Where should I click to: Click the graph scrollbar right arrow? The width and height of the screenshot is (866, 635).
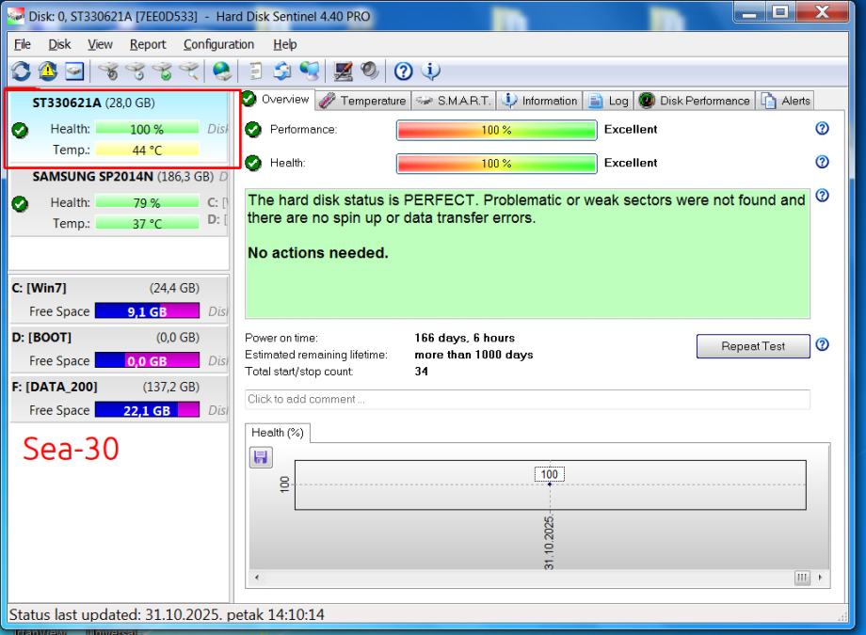(820, 578)
